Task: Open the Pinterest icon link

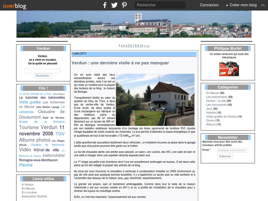Action: (x=124, y=5)
